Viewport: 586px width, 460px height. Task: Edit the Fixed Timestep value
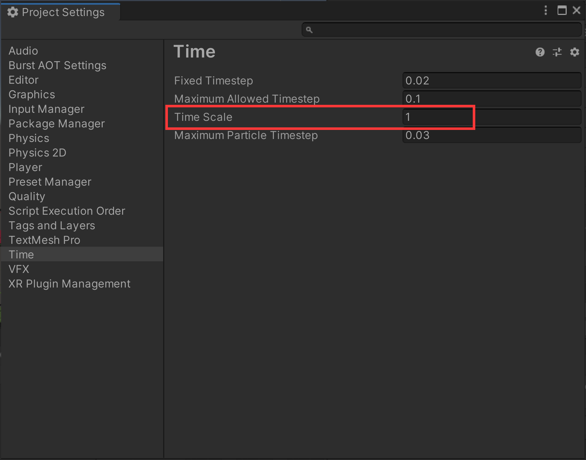491,80
